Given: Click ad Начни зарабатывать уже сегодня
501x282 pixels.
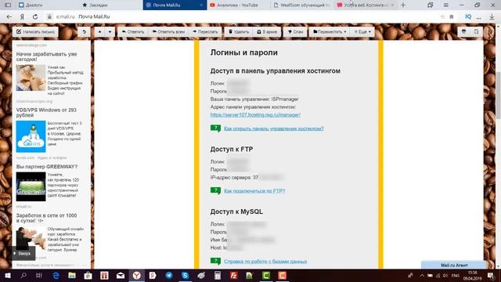Looking at the screenshot, I should [x=47, y=56].
